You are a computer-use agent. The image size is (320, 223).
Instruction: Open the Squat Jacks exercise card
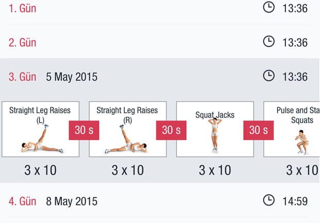pos(215,129)
